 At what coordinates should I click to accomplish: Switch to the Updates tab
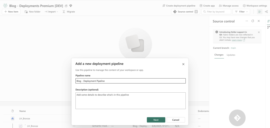(x=231, y=55)
